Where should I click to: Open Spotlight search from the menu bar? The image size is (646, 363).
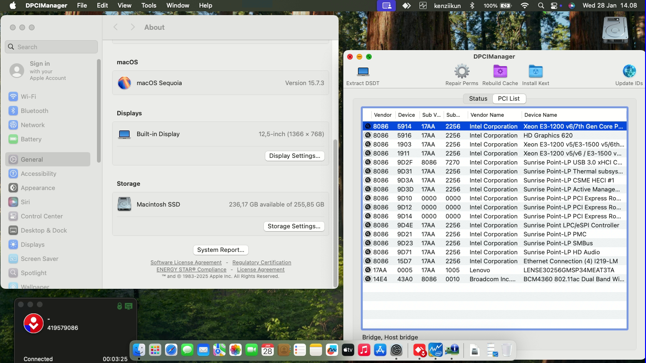541,6
